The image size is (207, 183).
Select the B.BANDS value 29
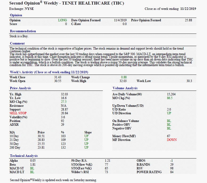click(x=172, y=165)
